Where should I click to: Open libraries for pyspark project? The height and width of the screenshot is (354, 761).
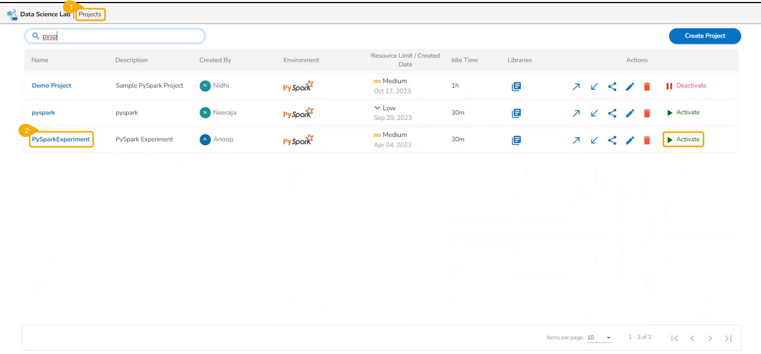pyautogui.click(x=516, y=113)
